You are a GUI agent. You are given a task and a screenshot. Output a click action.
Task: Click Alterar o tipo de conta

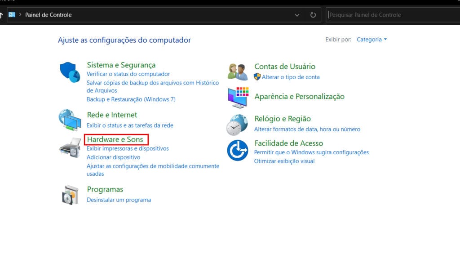(x=291, y=77)
